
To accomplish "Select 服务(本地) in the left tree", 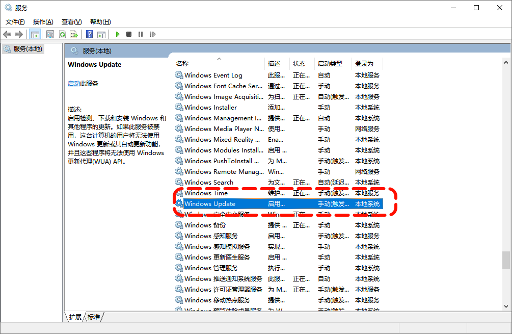I will [23, 49].
